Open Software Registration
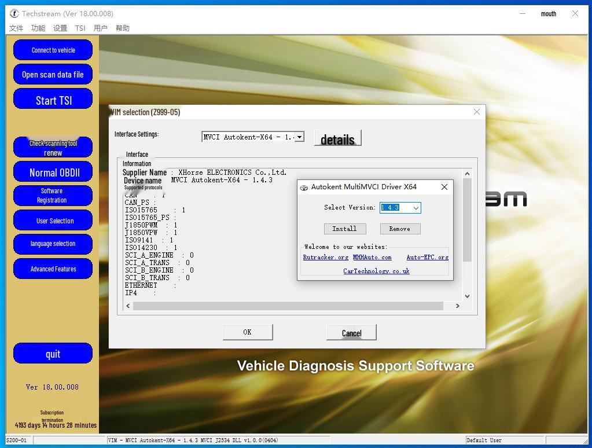The height and width of the screenshot is (448, 592). pos(53,196)
